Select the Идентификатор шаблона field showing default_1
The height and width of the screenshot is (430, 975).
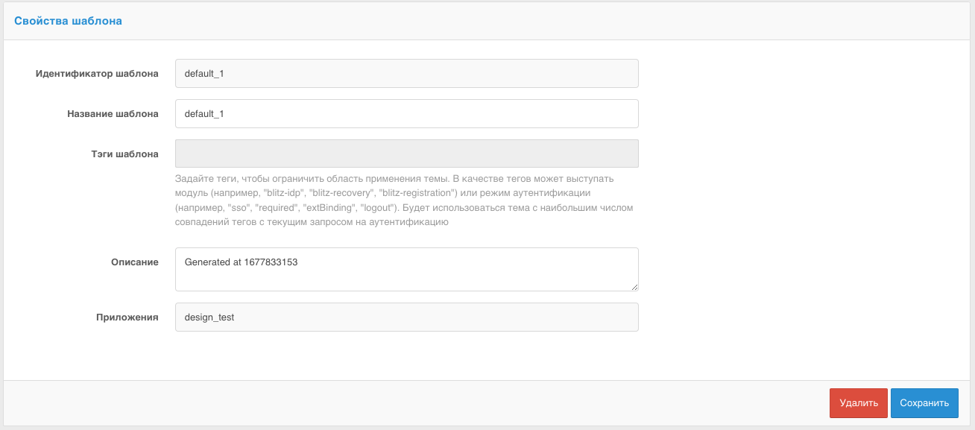pyautogui.click(x=406, y=73)
